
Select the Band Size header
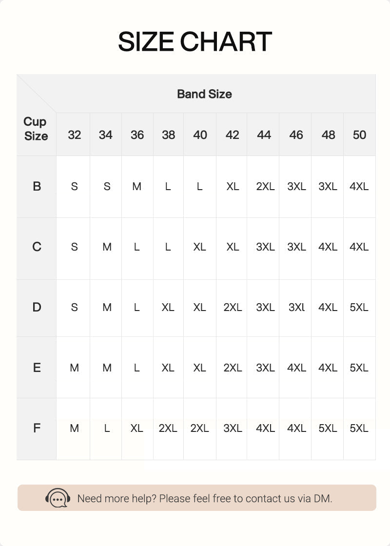[204, 94]
